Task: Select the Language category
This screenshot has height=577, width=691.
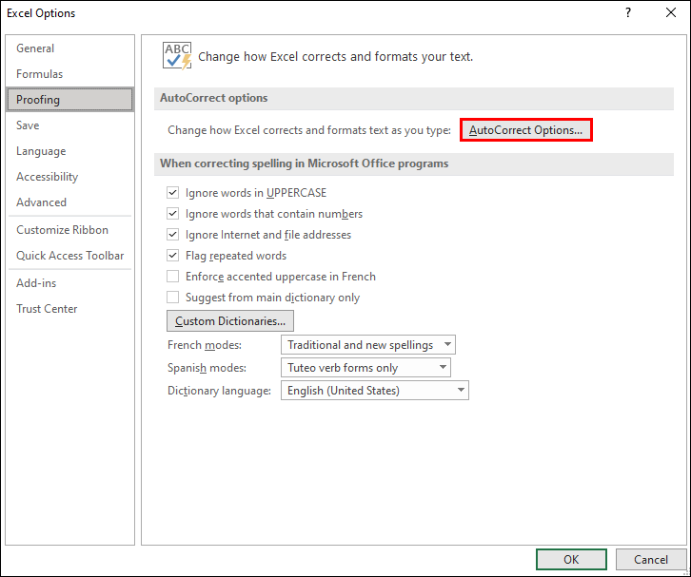Action: [70, 151]
